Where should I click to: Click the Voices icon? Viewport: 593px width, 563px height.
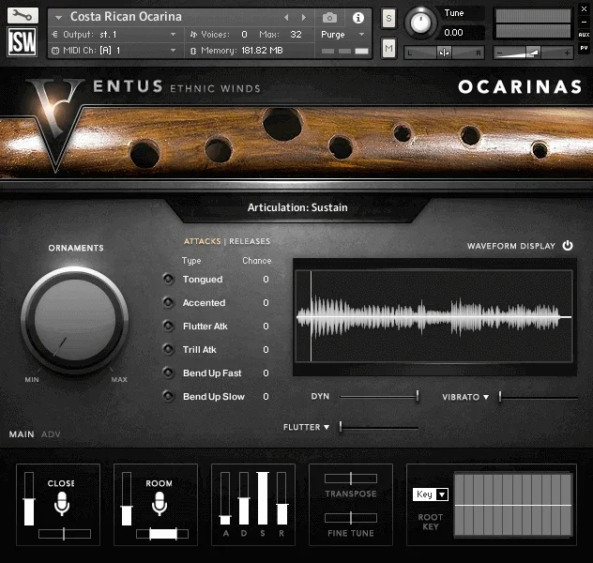[x=193, y=35]
